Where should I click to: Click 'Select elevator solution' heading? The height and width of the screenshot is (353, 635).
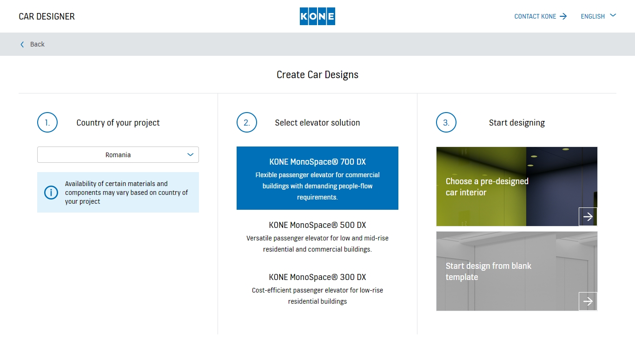point(317,123)
